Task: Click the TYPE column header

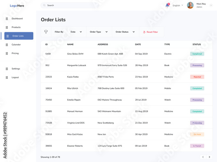Action: click(167, 44)
